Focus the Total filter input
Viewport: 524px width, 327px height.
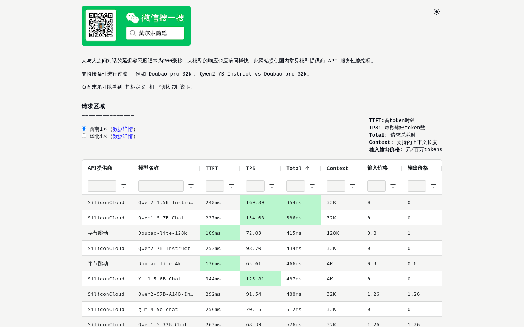point(295,186)
